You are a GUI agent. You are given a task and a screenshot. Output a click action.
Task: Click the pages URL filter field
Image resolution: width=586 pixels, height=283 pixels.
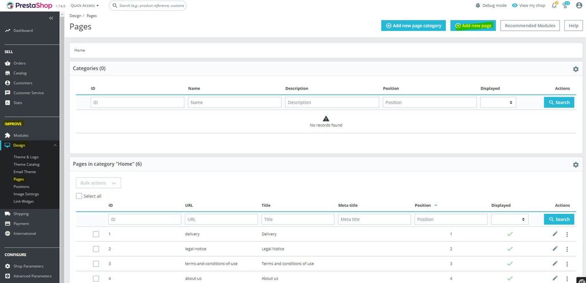click(x=221, y=219)
